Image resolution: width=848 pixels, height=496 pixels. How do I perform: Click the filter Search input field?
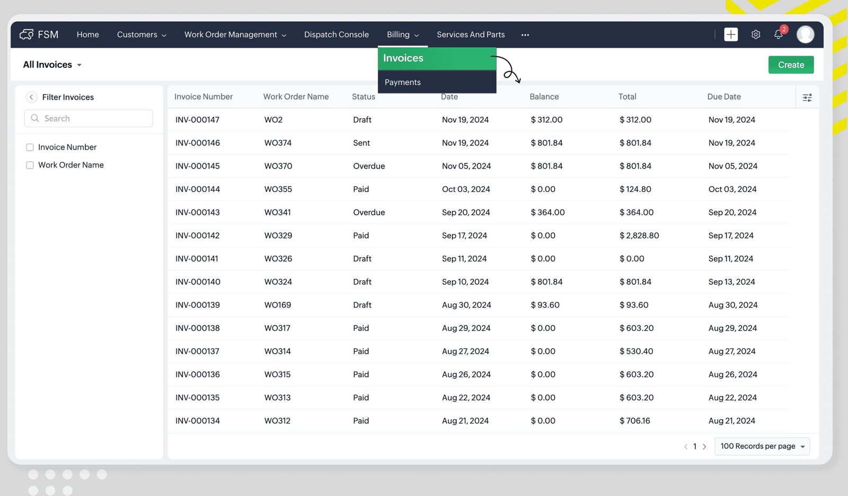tap(89, 118)
